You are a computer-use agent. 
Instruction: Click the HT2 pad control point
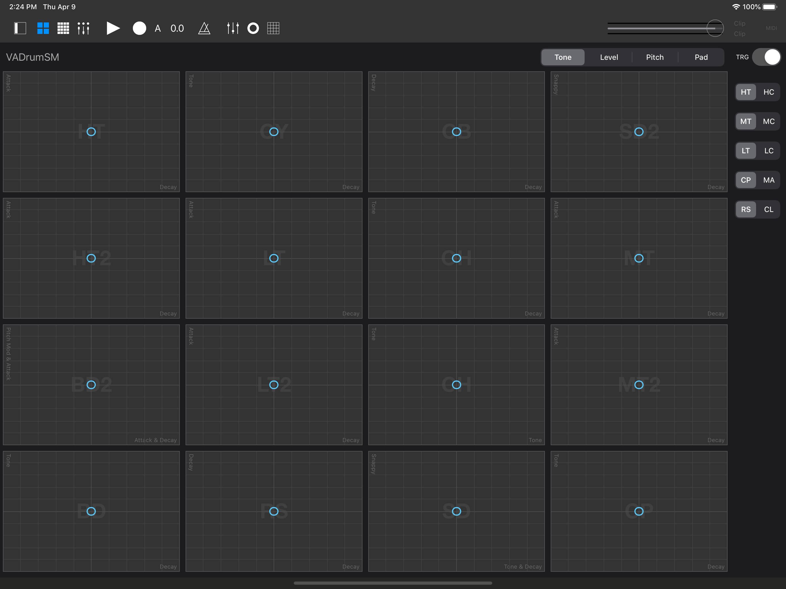[x=91, y=258]
